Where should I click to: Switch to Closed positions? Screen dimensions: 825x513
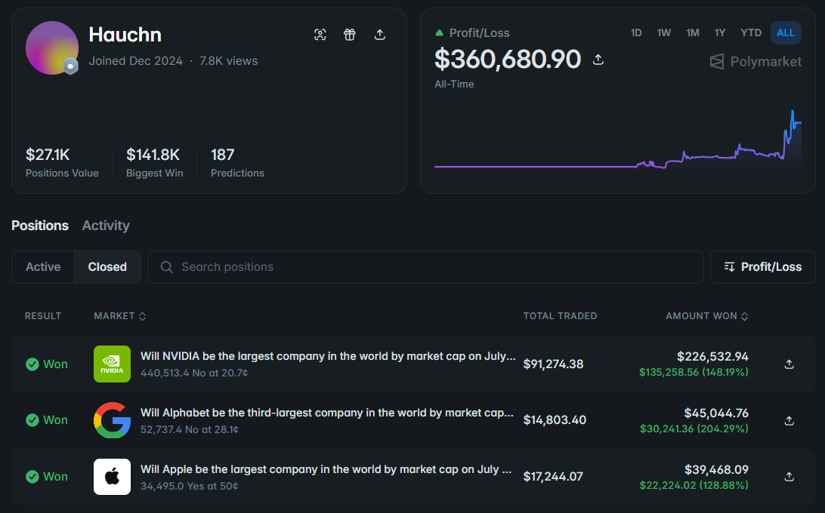coord(107,267)
